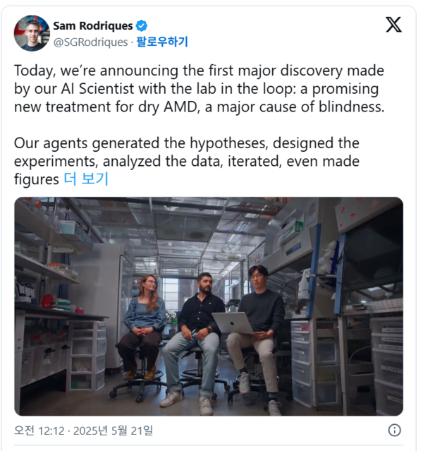Image resolution: width=423 pixels, height=451 pixels.
Task: Click the info icon beside the timestamp
Action: [395, 430]
